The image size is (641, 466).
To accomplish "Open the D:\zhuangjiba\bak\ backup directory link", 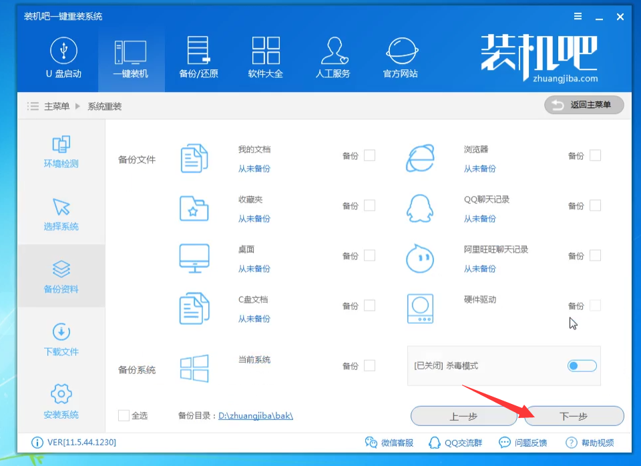I will point(256,416).
